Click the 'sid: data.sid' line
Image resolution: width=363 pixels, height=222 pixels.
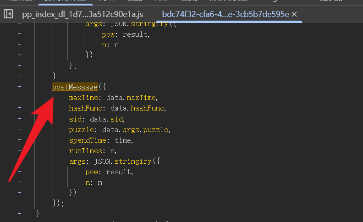coord(97,119)
